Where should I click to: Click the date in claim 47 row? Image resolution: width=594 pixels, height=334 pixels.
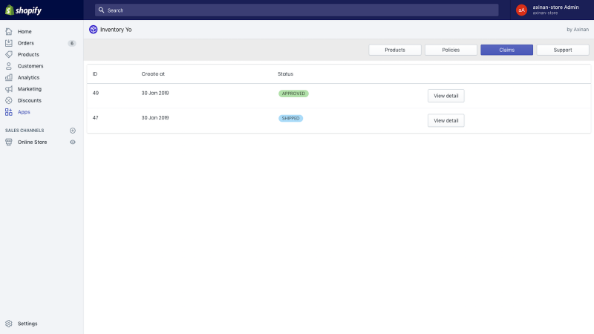[x=155, y=118]
